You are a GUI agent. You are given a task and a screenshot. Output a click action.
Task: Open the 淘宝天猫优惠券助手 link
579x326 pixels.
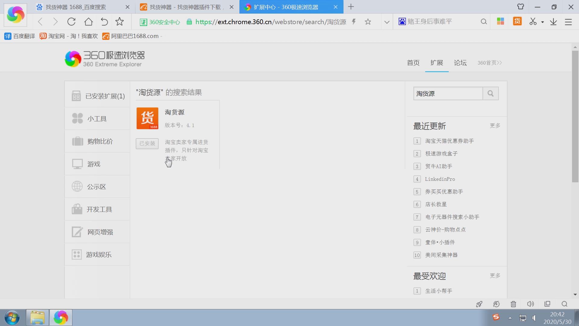coord(449,141)
